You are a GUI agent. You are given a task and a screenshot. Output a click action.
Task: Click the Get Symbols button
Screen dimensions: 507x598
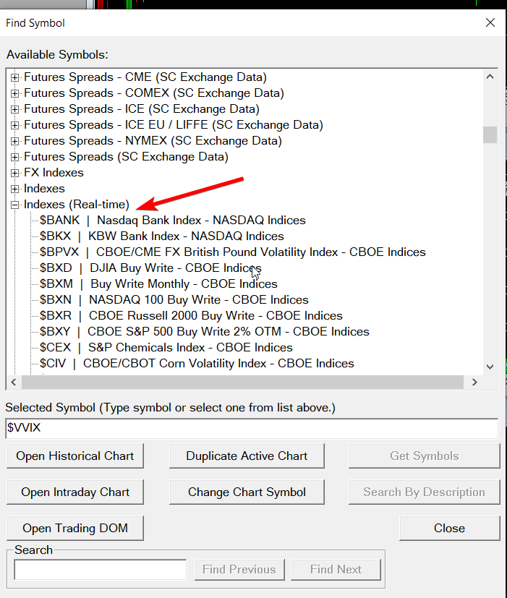coord(425,456)
